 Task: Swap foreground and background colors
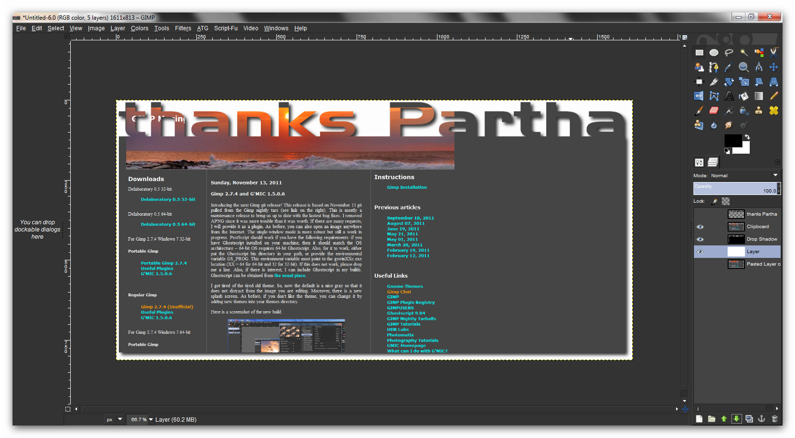click(x=747, y=137)
